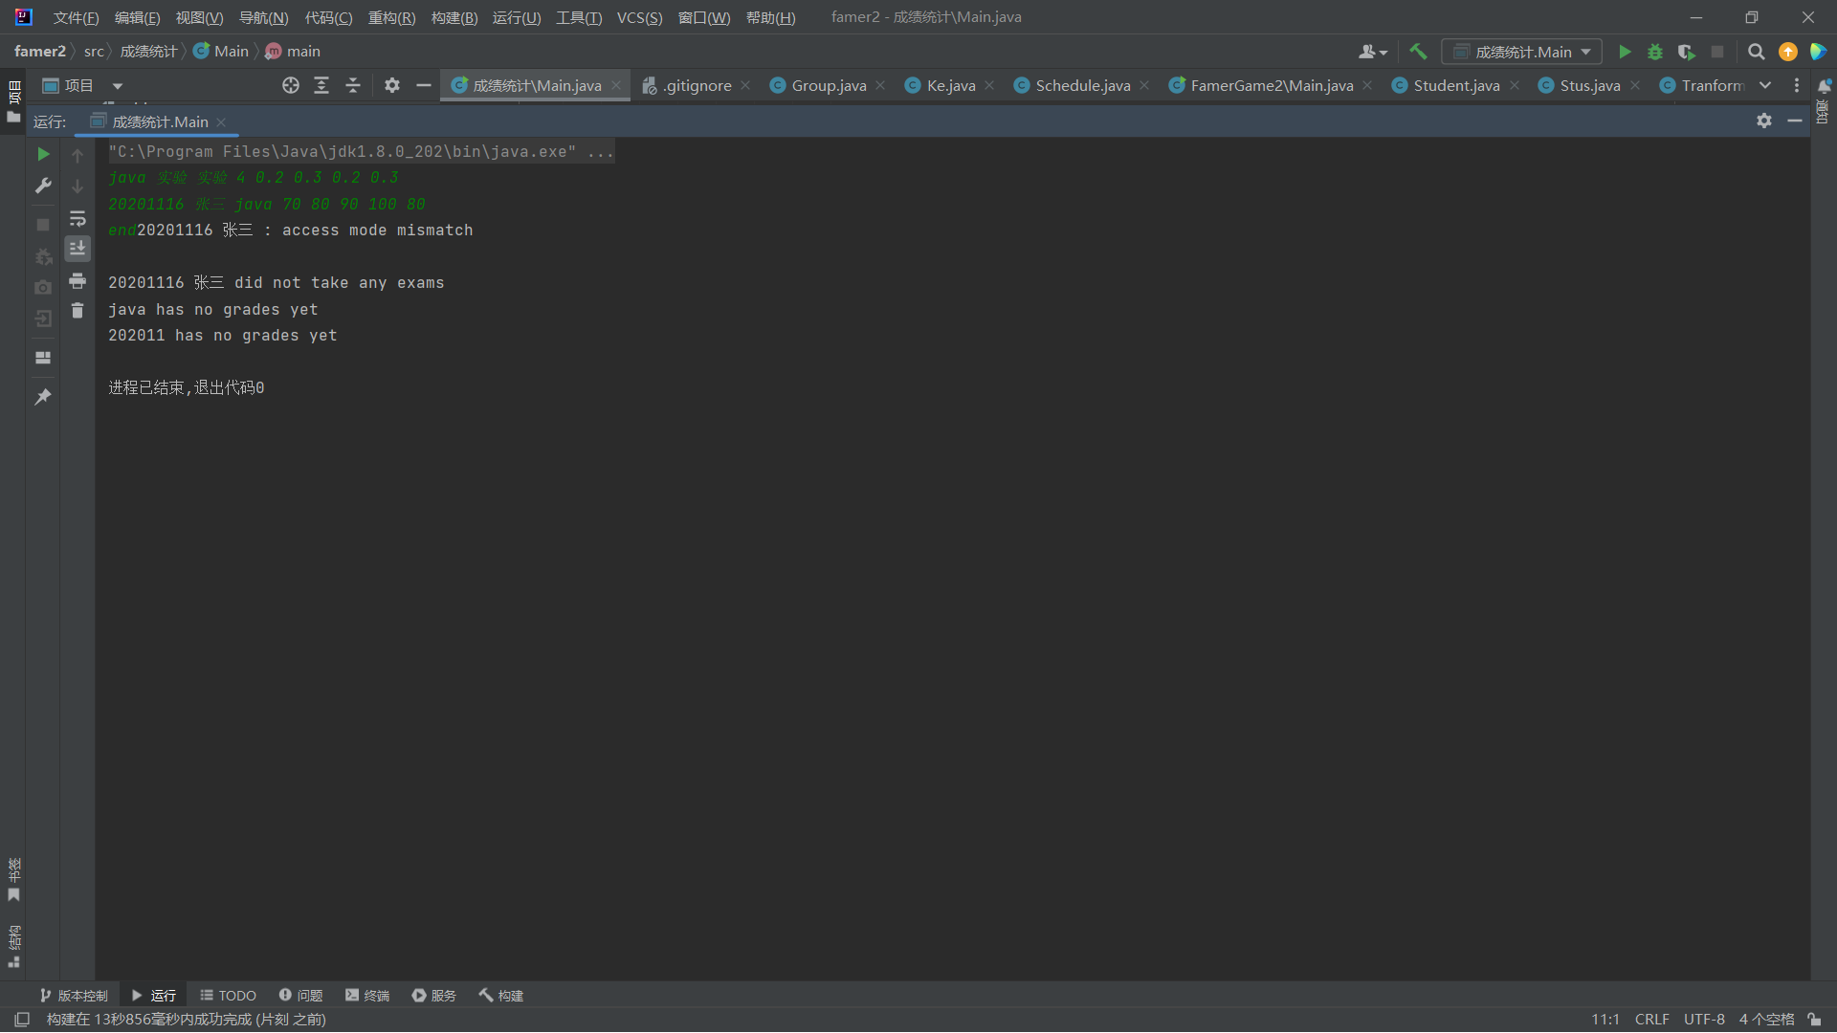
Task: Open the TODO tool window
Action: pos(228,996)
